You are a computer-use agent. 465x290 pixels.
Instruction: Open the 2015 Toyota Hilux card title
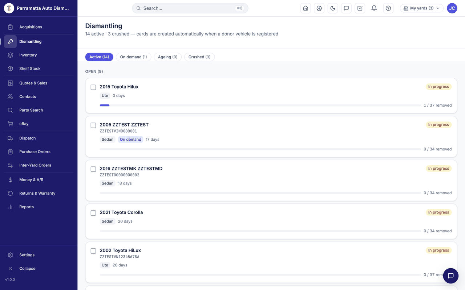click(119, 87)
